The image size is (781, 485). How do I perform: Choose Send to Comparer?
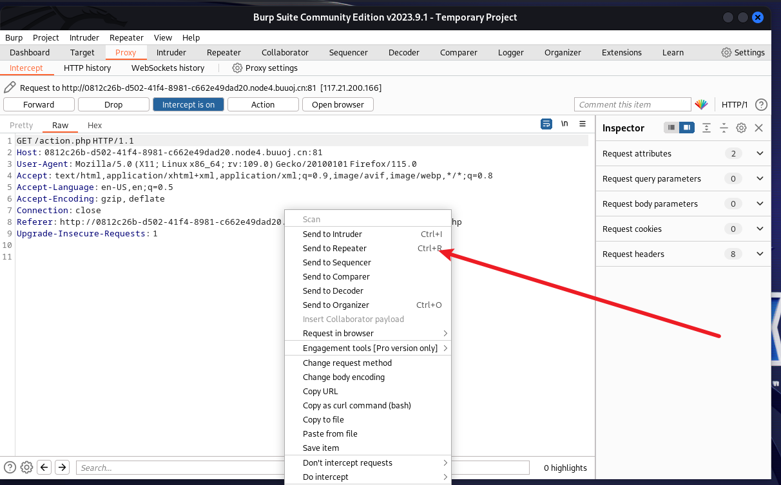pos(368,277)
